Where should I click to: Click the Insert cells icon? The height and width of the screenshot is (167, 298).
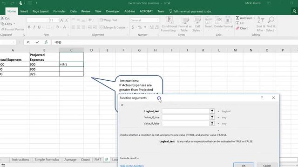click(x=209, y=20)
